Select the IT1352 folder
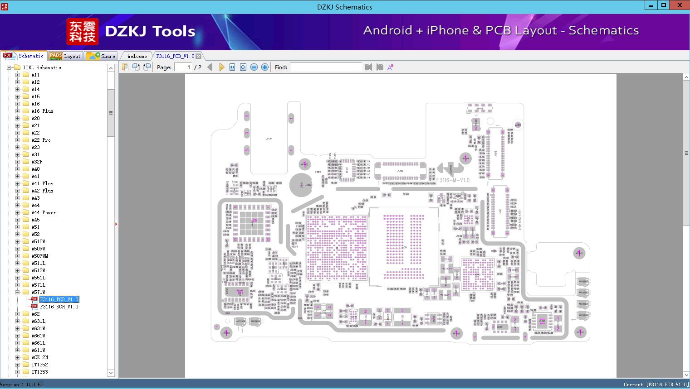The width and height of the screenshot is (690, 389). [39, 365]
